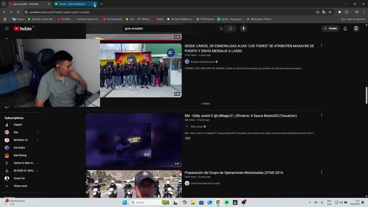Viewport: 368px width, 207px height.
Task: Clear the search box text
Action: pyautogui.click(x=221, y=28)
